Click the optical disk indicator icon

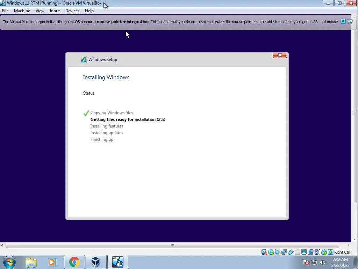point(271,252)
